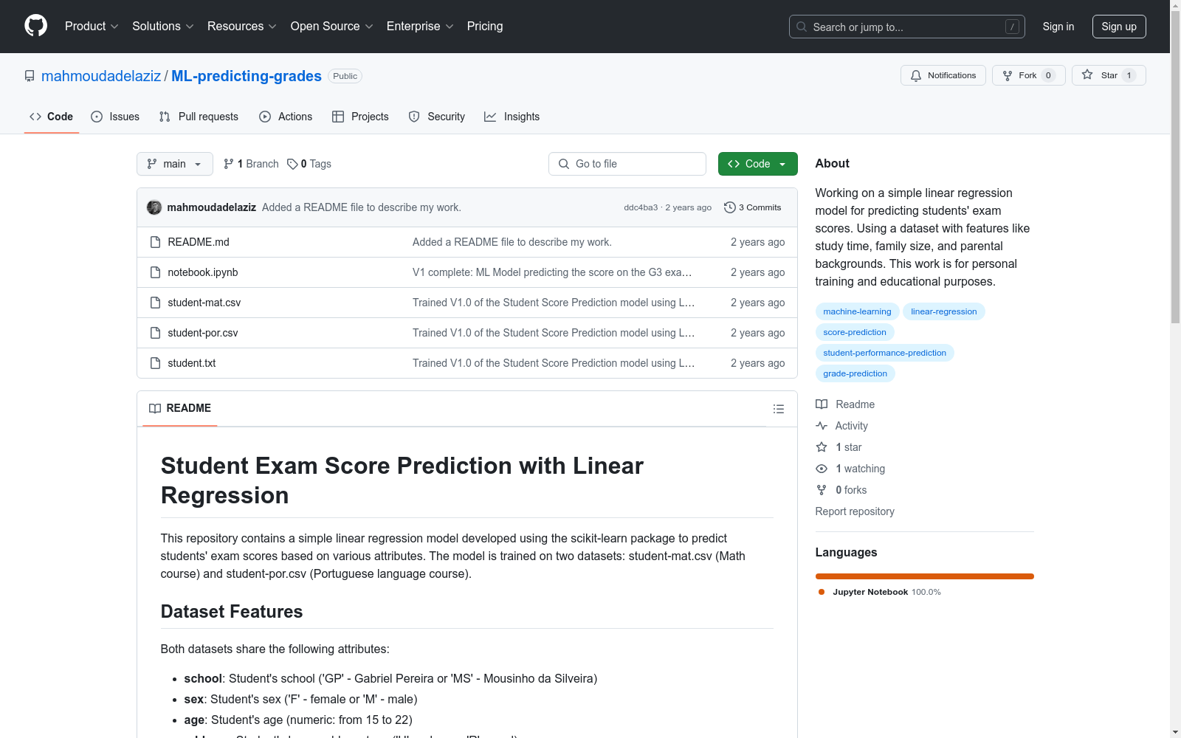Screen dimensions: 1181x738
Task: Star this repository
Action: coord(1108,75)
